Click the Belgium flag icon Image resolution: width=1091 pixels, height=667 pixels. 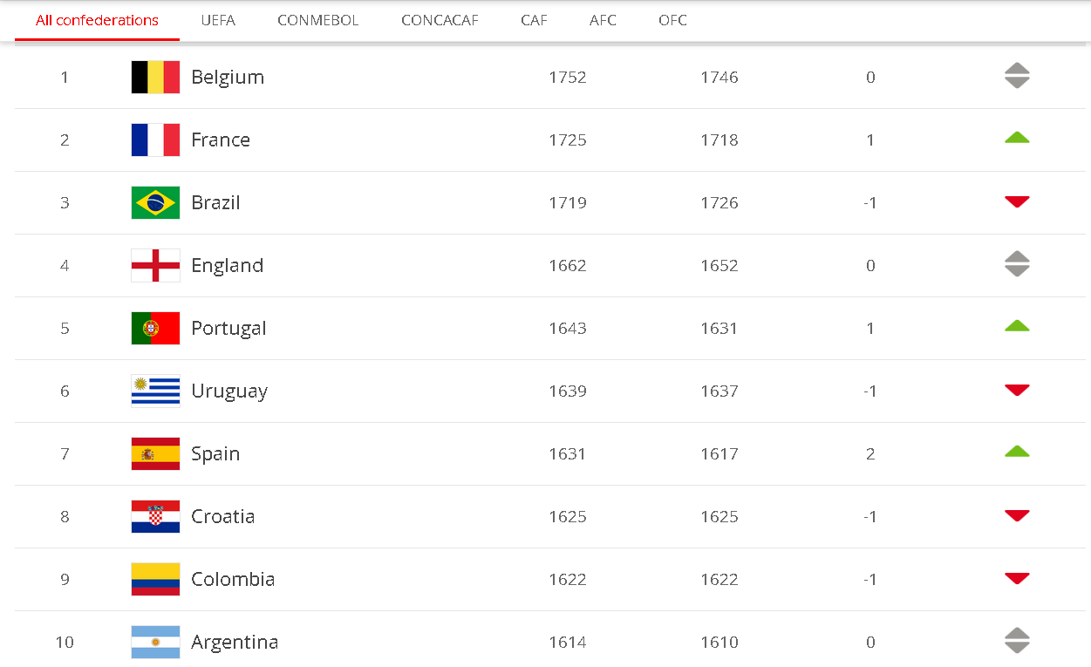[155, 77]
